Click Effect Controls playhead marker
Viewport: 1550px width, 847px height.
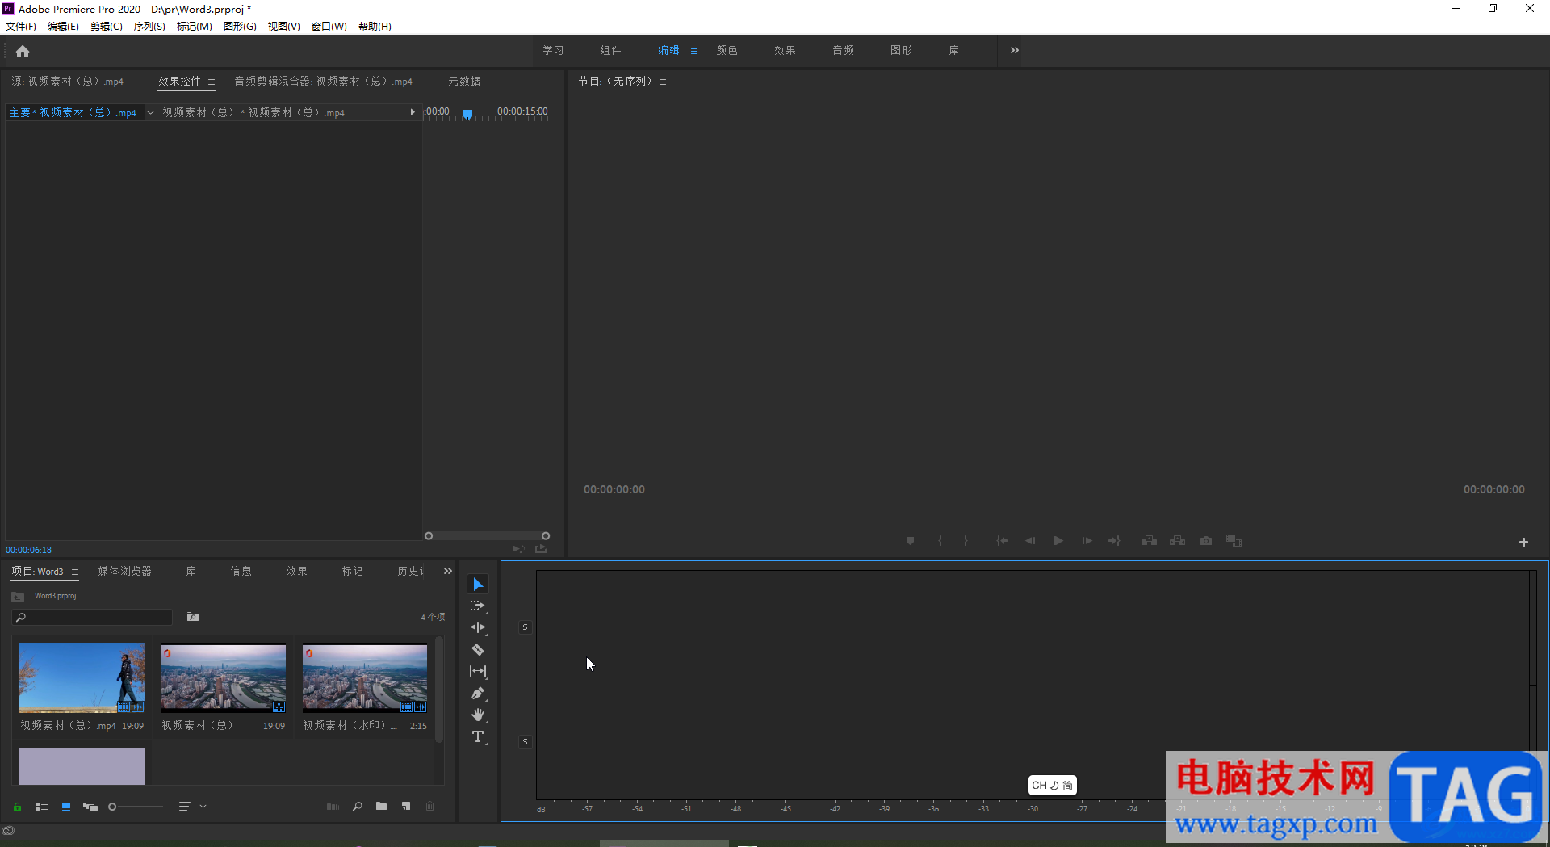point(467,115)
